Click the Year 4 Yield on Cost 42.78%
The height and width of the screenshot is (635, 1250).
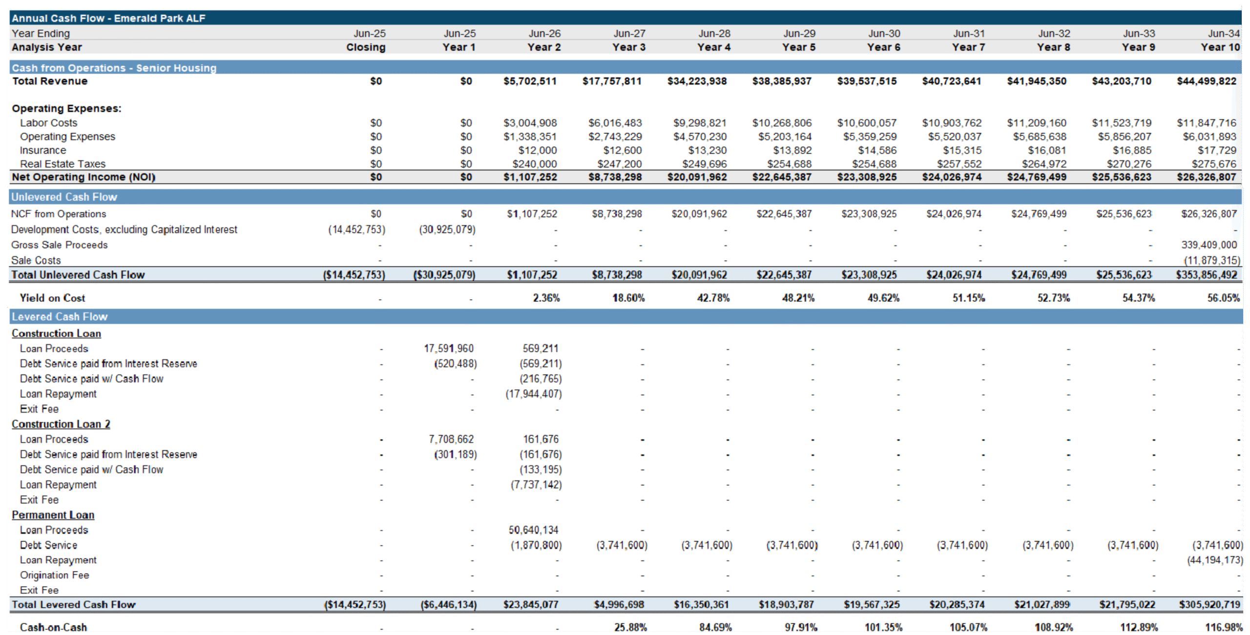click(x=713, y=298)
